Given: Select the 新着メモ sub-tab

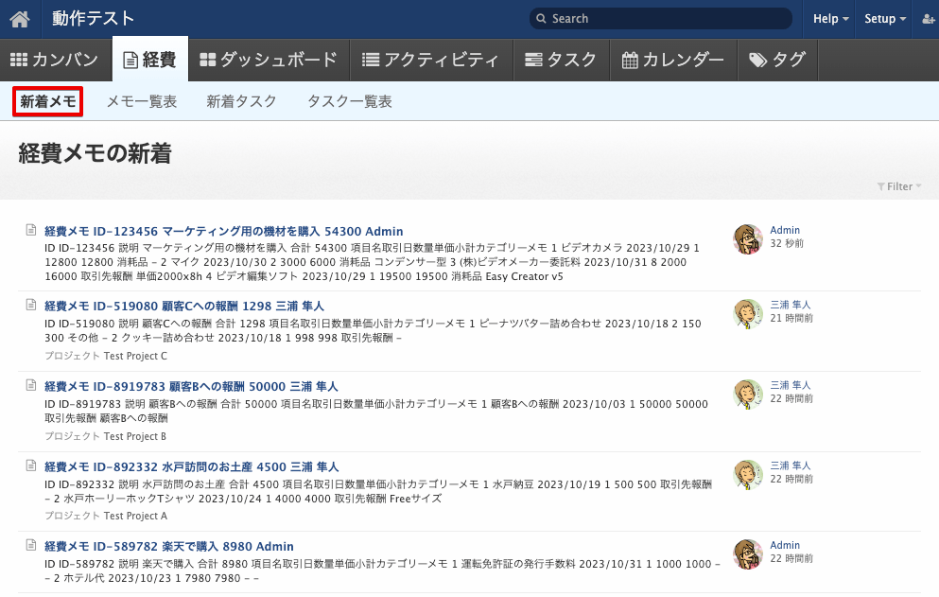Looking at the screenshot, I should tap(48, 101).
